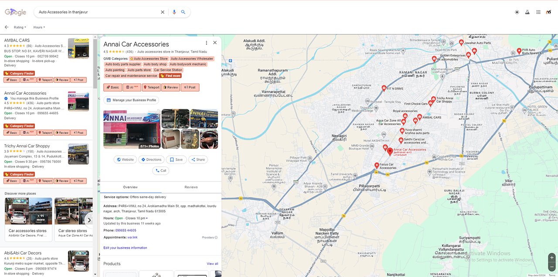Click Post under Annai Car Accessories listing
The height and width of the screenshot is (277, 558).
[x=78, y=132]
